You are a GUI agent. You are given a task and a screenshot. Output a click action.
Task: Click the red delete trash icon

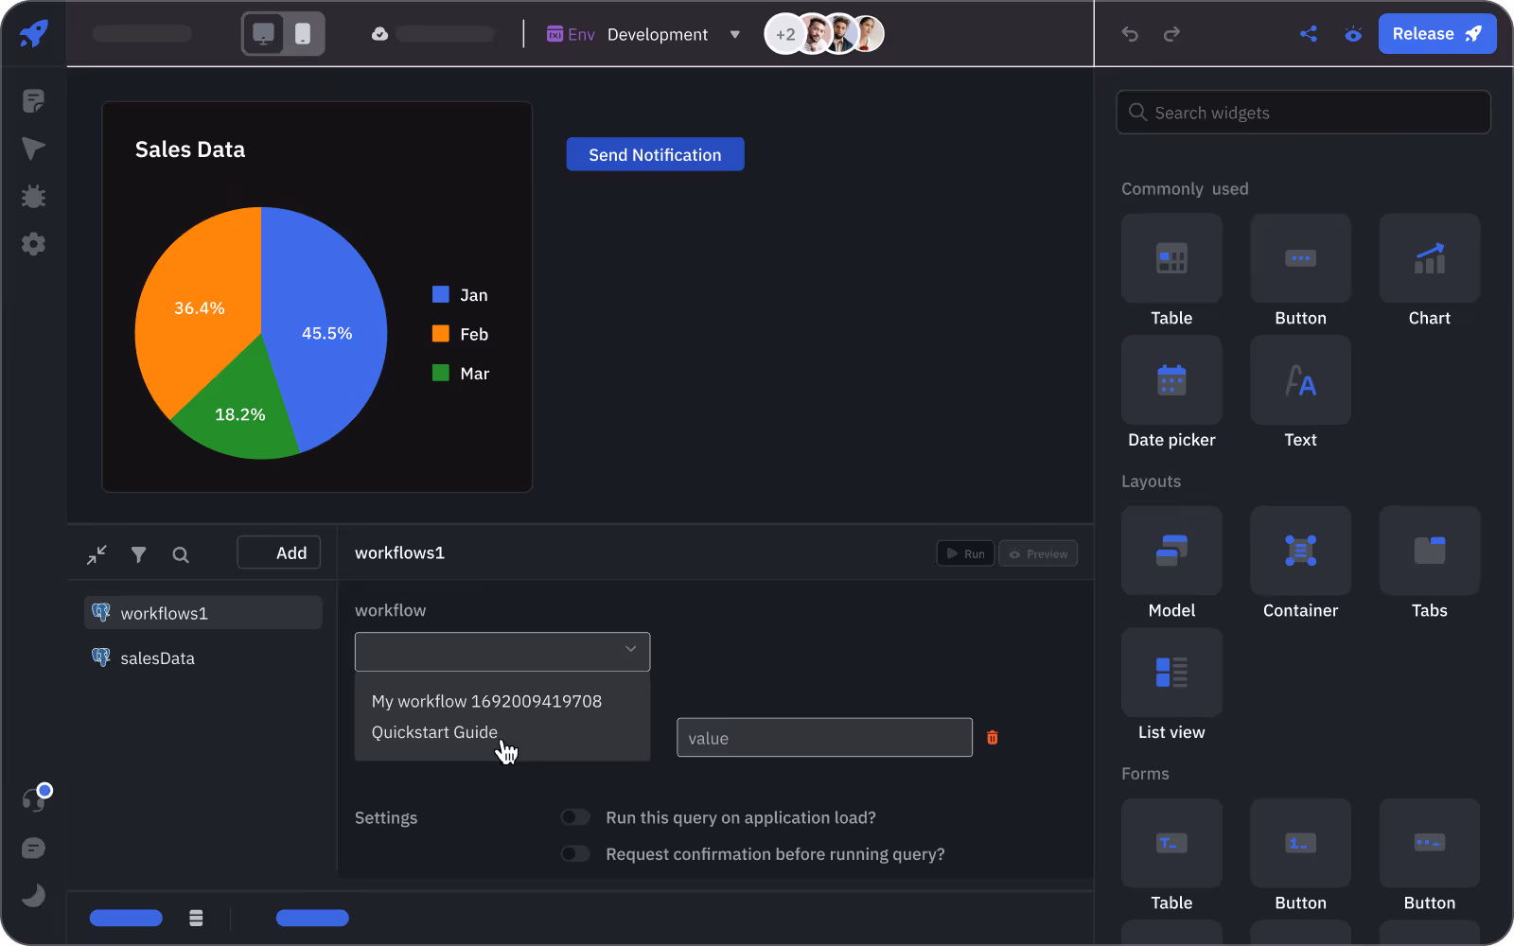(x=992, y=738)
